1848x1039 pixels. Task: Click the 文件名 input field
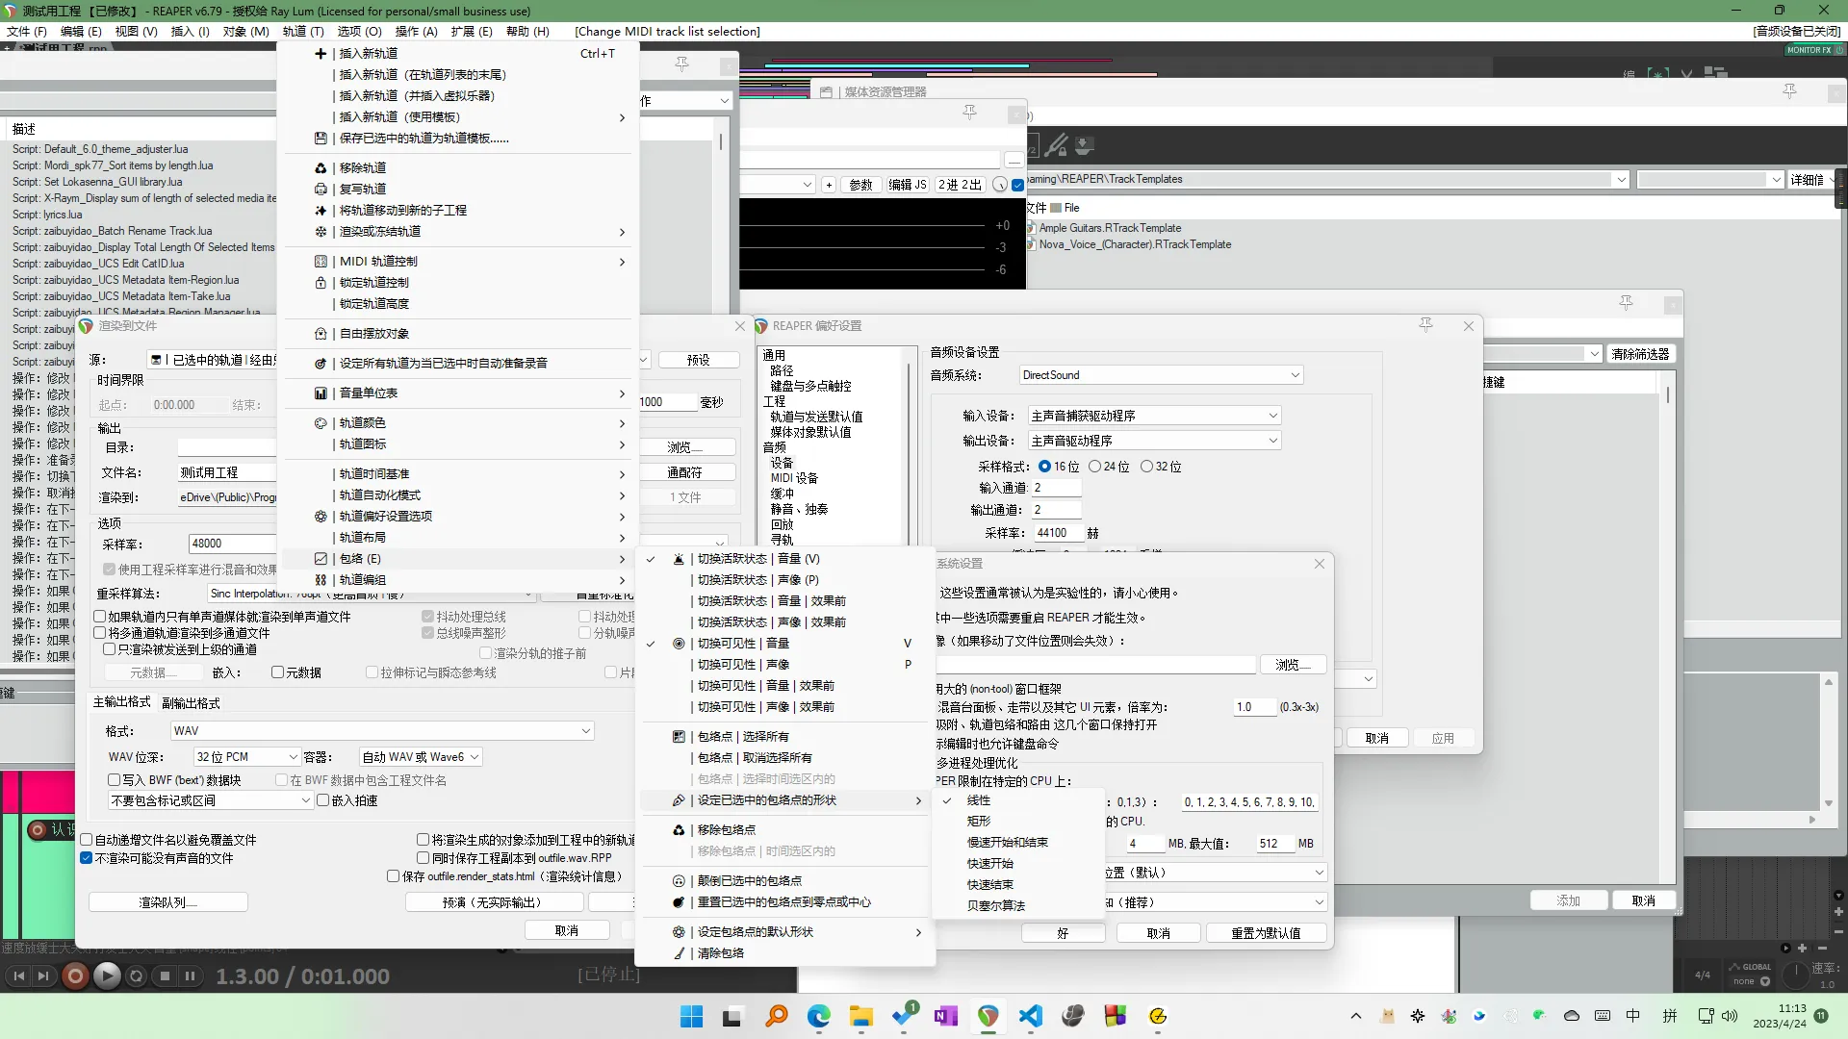point(227,473)
